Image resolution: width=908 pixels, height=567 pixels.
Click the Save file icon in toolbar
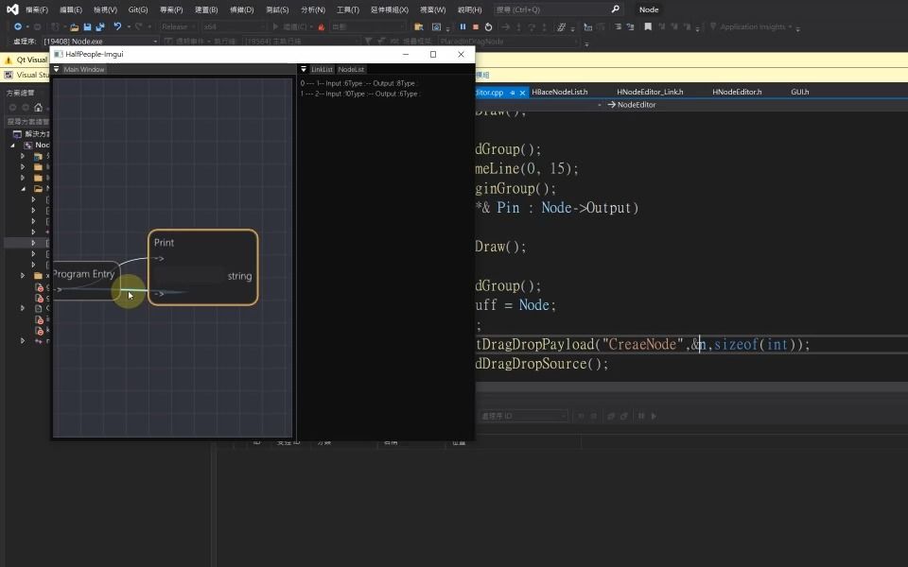click(x=87, y=26)
